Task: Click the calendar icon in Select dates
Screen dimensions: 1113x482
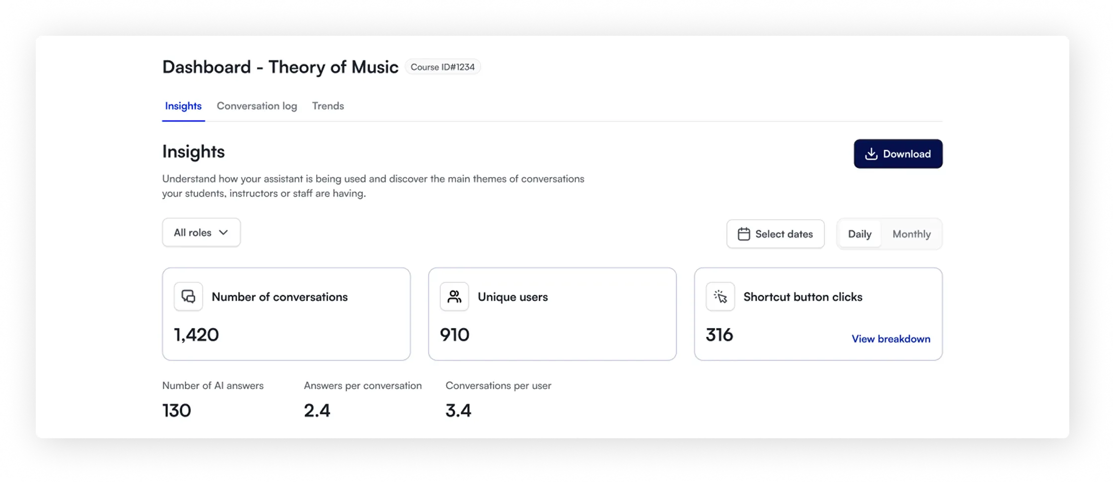Action: (x=744, y=234)
